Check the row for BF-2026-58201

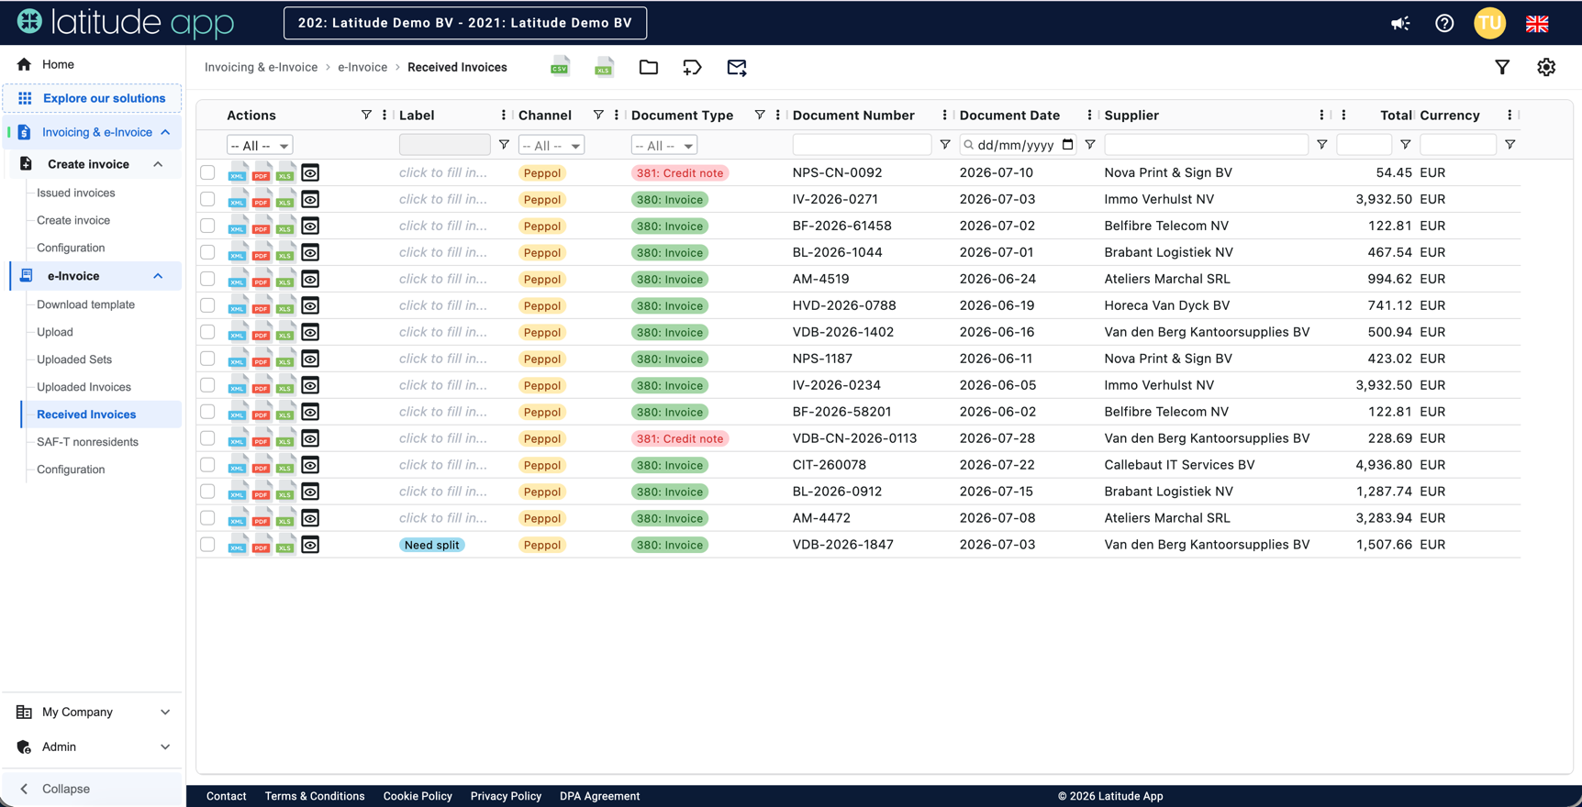pyautogui.click(x=208, y=412)
